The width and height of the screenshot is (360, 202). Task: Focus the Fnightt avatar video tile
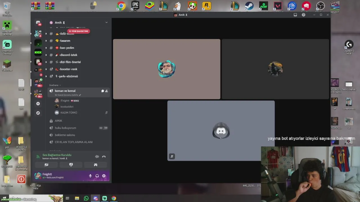(166, 69)
